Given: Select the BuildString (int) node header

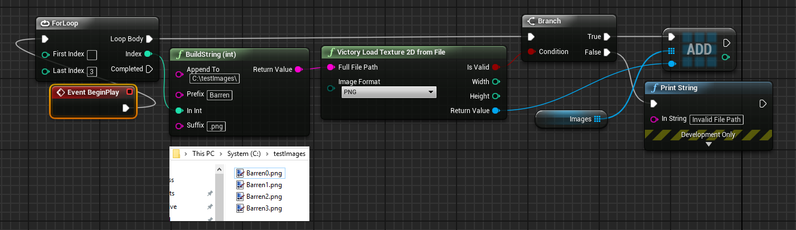Looking at the screenshot, I should pos(240,55).
